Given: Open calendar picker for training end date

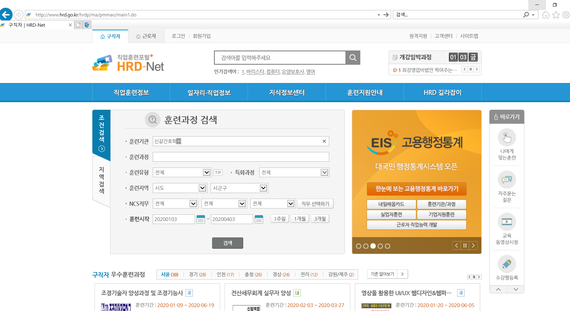Looking at the screenshot, I should pos(259,219).
